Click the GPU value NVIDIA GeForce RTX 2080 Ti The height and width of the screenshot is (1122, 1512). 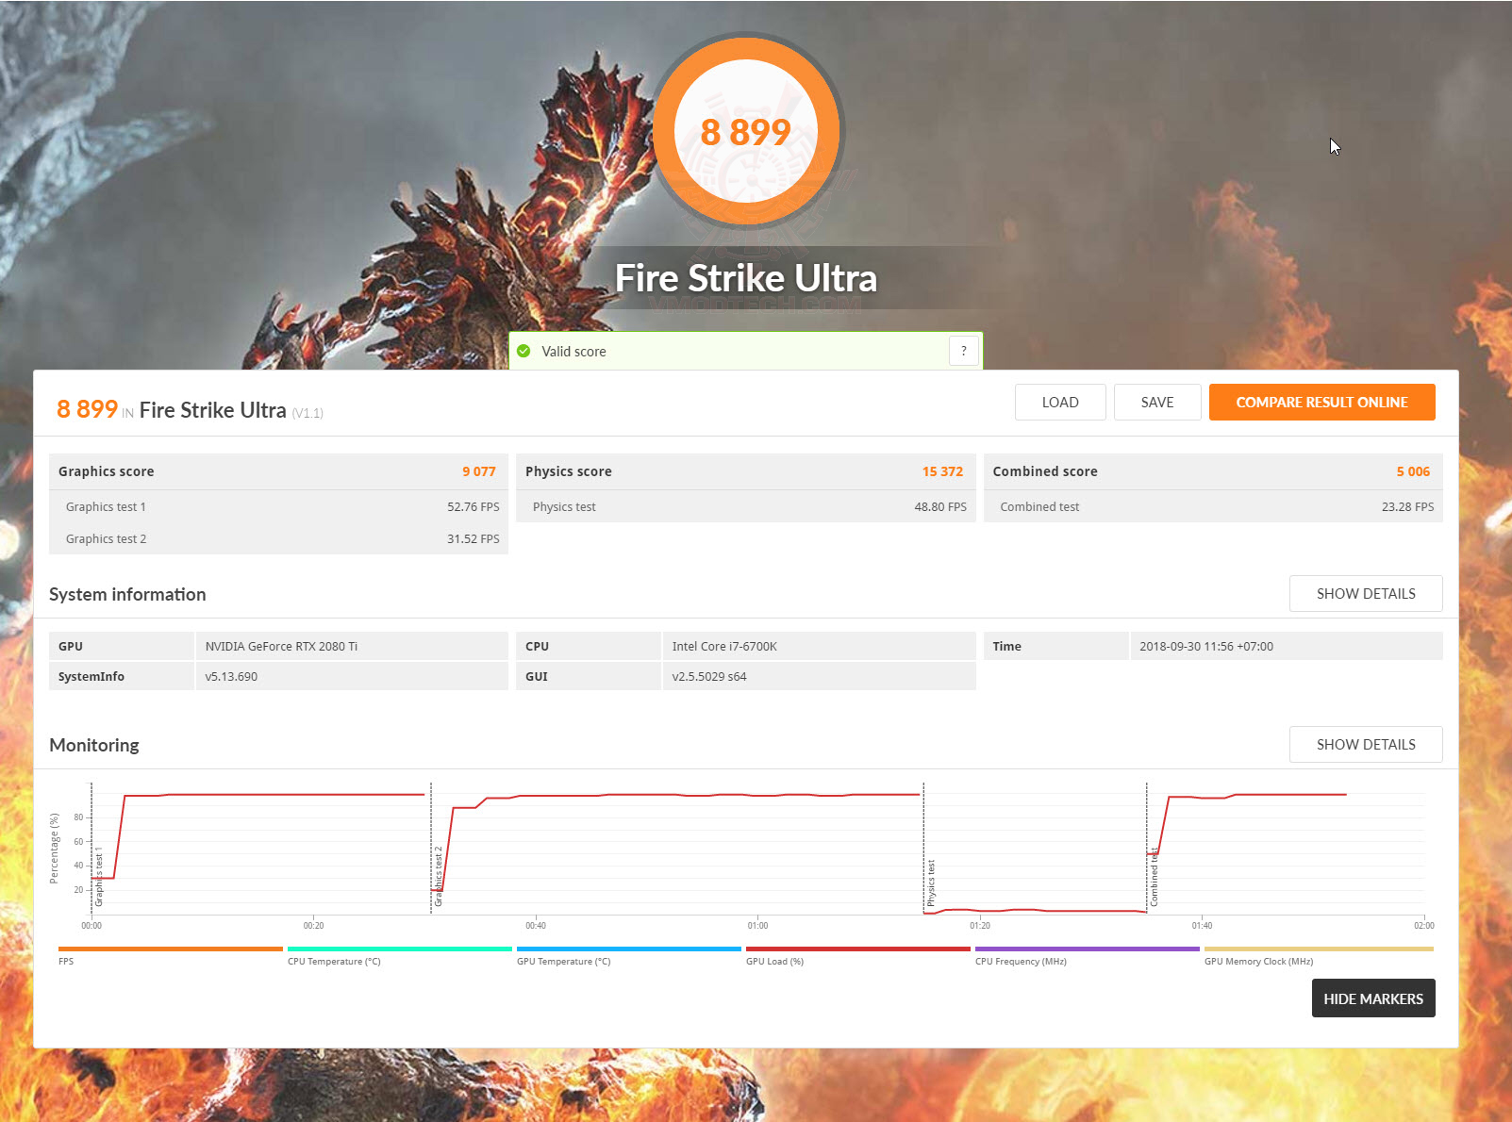(281, 646)
